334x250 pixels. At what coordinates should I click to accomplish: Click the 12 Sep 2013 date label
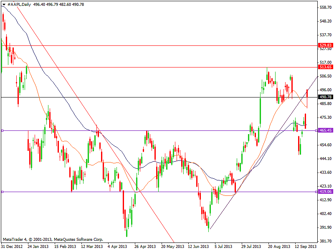click(x=305, y=246)
